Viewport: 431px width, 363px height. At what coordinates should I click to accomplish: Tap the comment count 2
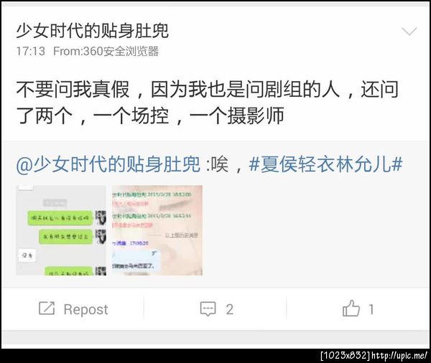pyautogui.click(x=230, y=309)
